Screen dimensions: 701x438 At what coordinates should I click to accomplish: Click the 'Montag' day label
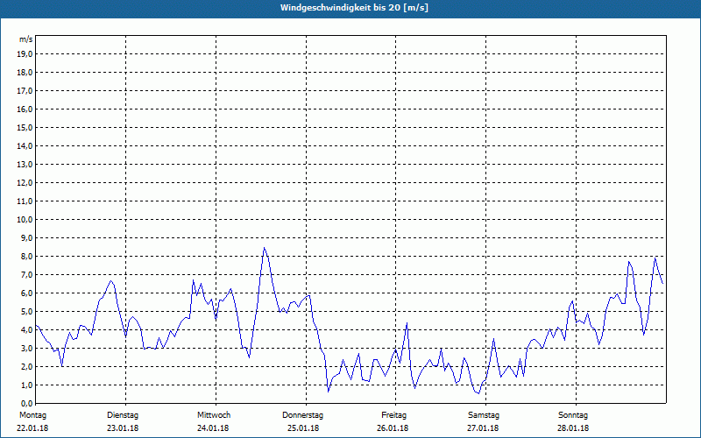32,415
